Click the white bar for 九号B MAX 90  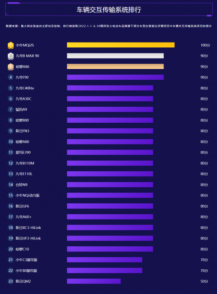115,56
